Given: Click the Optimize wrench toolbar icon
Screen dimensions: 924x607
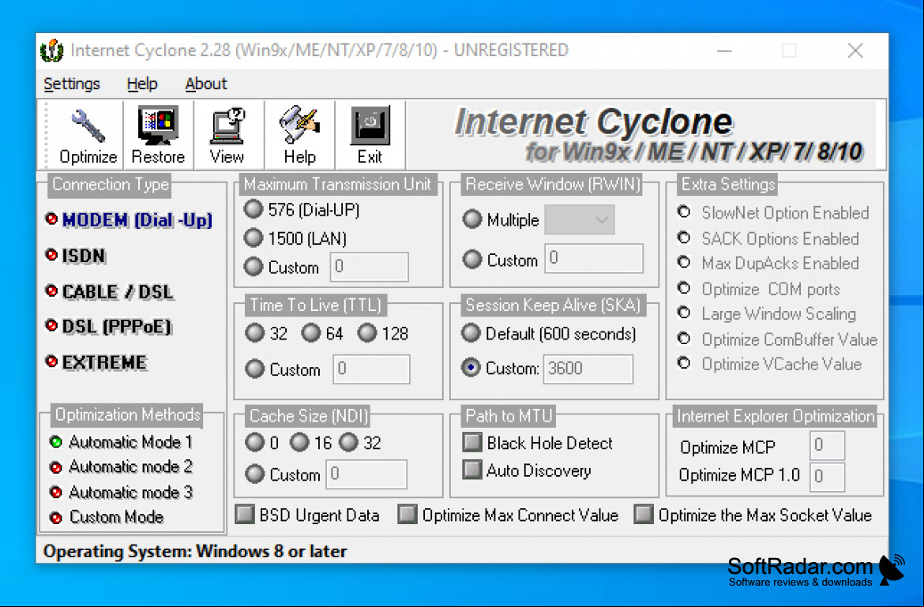Looking at the screenshot, I should click(88, 135).
